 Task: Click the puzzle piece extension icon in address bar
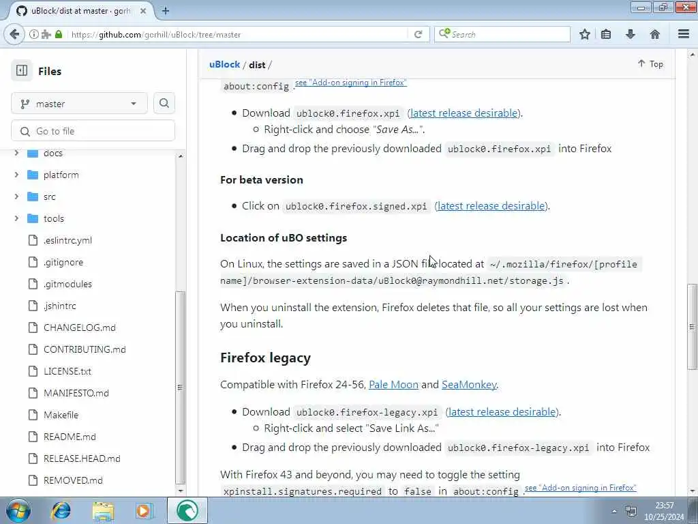point(46,34)
